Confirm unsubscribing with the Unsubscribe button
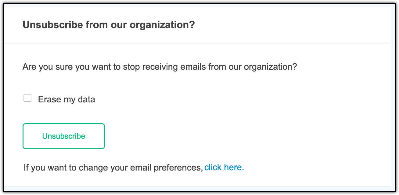This screenshot has height=195, width=399. click(x=63, y=136)
